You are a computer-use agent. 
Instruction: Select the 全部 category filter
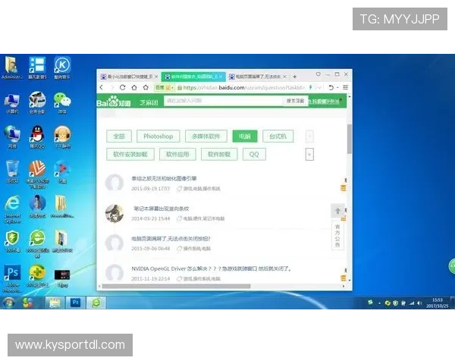tap(119, 136)
